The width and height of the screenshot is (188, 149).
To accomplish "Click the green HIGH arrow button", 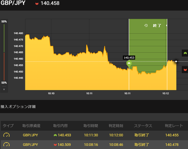I will (x=185, y=53).
